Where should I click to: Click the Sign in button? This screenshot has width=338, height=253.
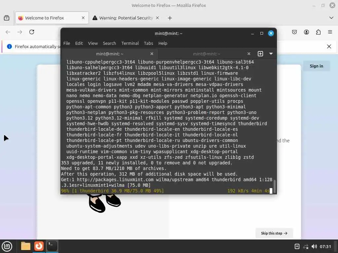(316, 66)
